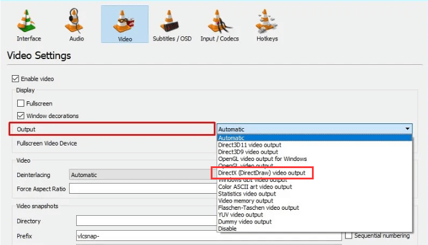
Task: Choose Automatic in the output list
Action: (x=314, y=138)
